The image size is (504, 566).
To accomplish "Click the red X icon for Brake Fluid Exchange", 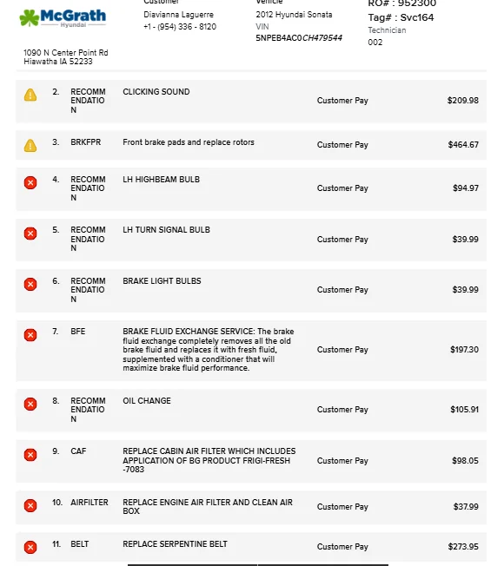I will pyautogui.click(x=30, y=335).
